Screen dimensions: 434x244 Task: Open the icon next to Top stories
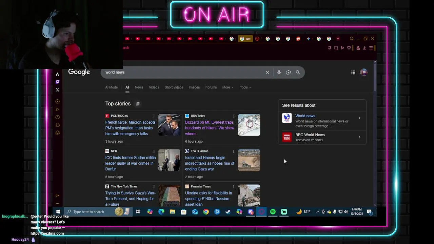tap(138, 104)
